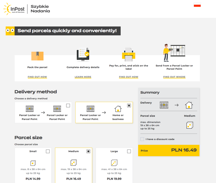
Task: Click 'Send from a Parcel Locker or Parcel Point' text
Action: coord(174,67)
